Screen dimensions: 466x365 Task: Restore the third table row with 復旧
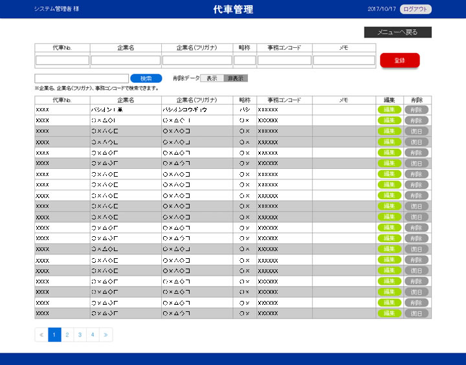pyautogui.click(x=416, y=131)
